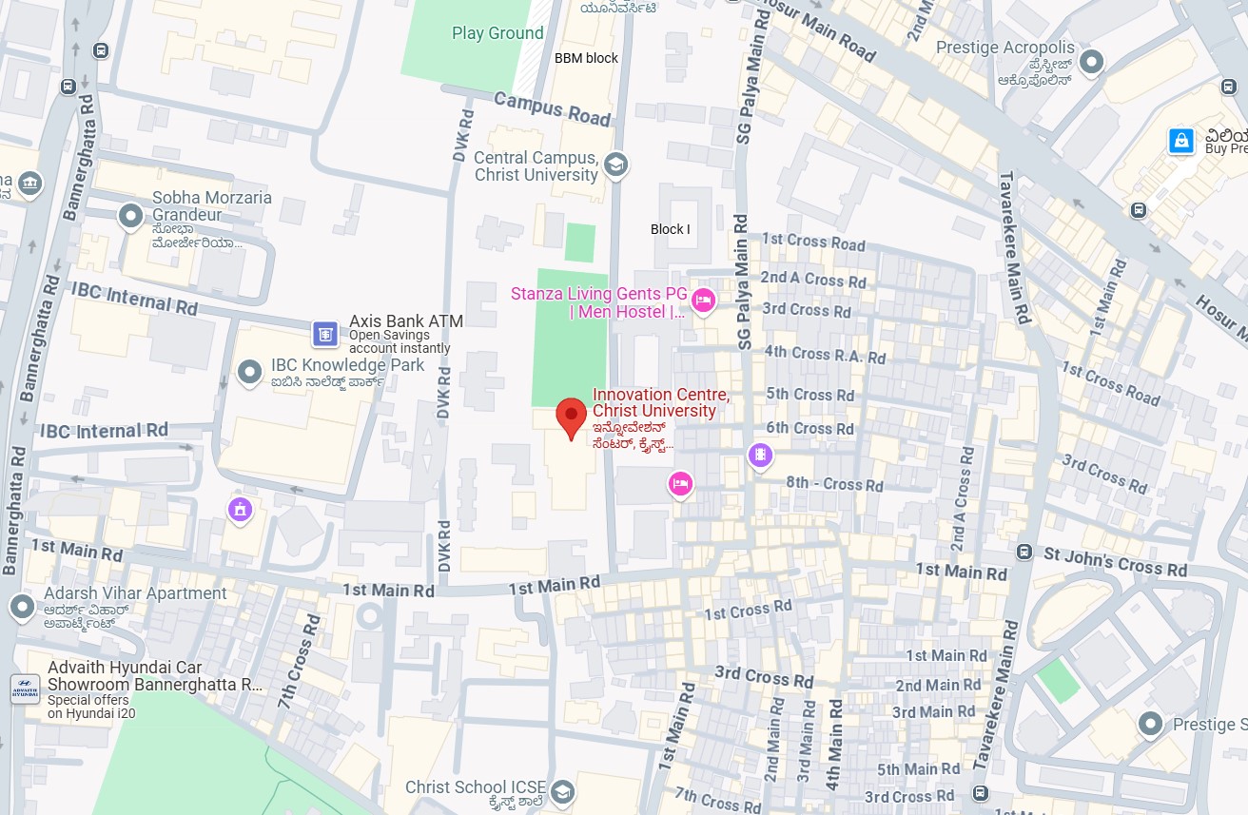Click the Block I building label

tap(670, 229)
